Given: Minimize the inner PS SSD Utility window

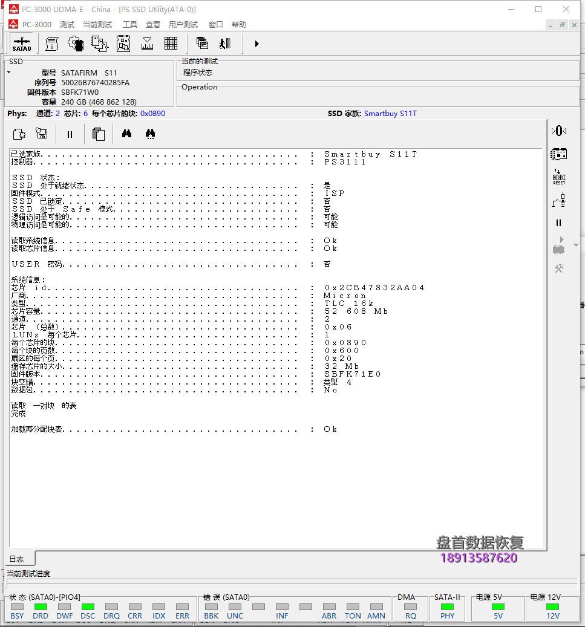Looking at the screenshot, I should point(551,25).
